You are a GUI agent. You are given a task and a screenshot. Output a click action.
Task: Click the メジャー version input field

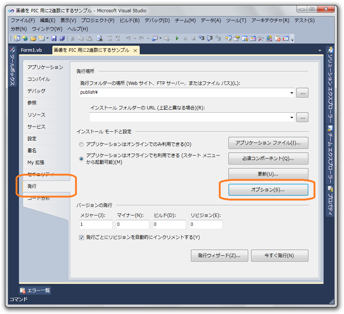pyautogui.click(x=95, y=224)
